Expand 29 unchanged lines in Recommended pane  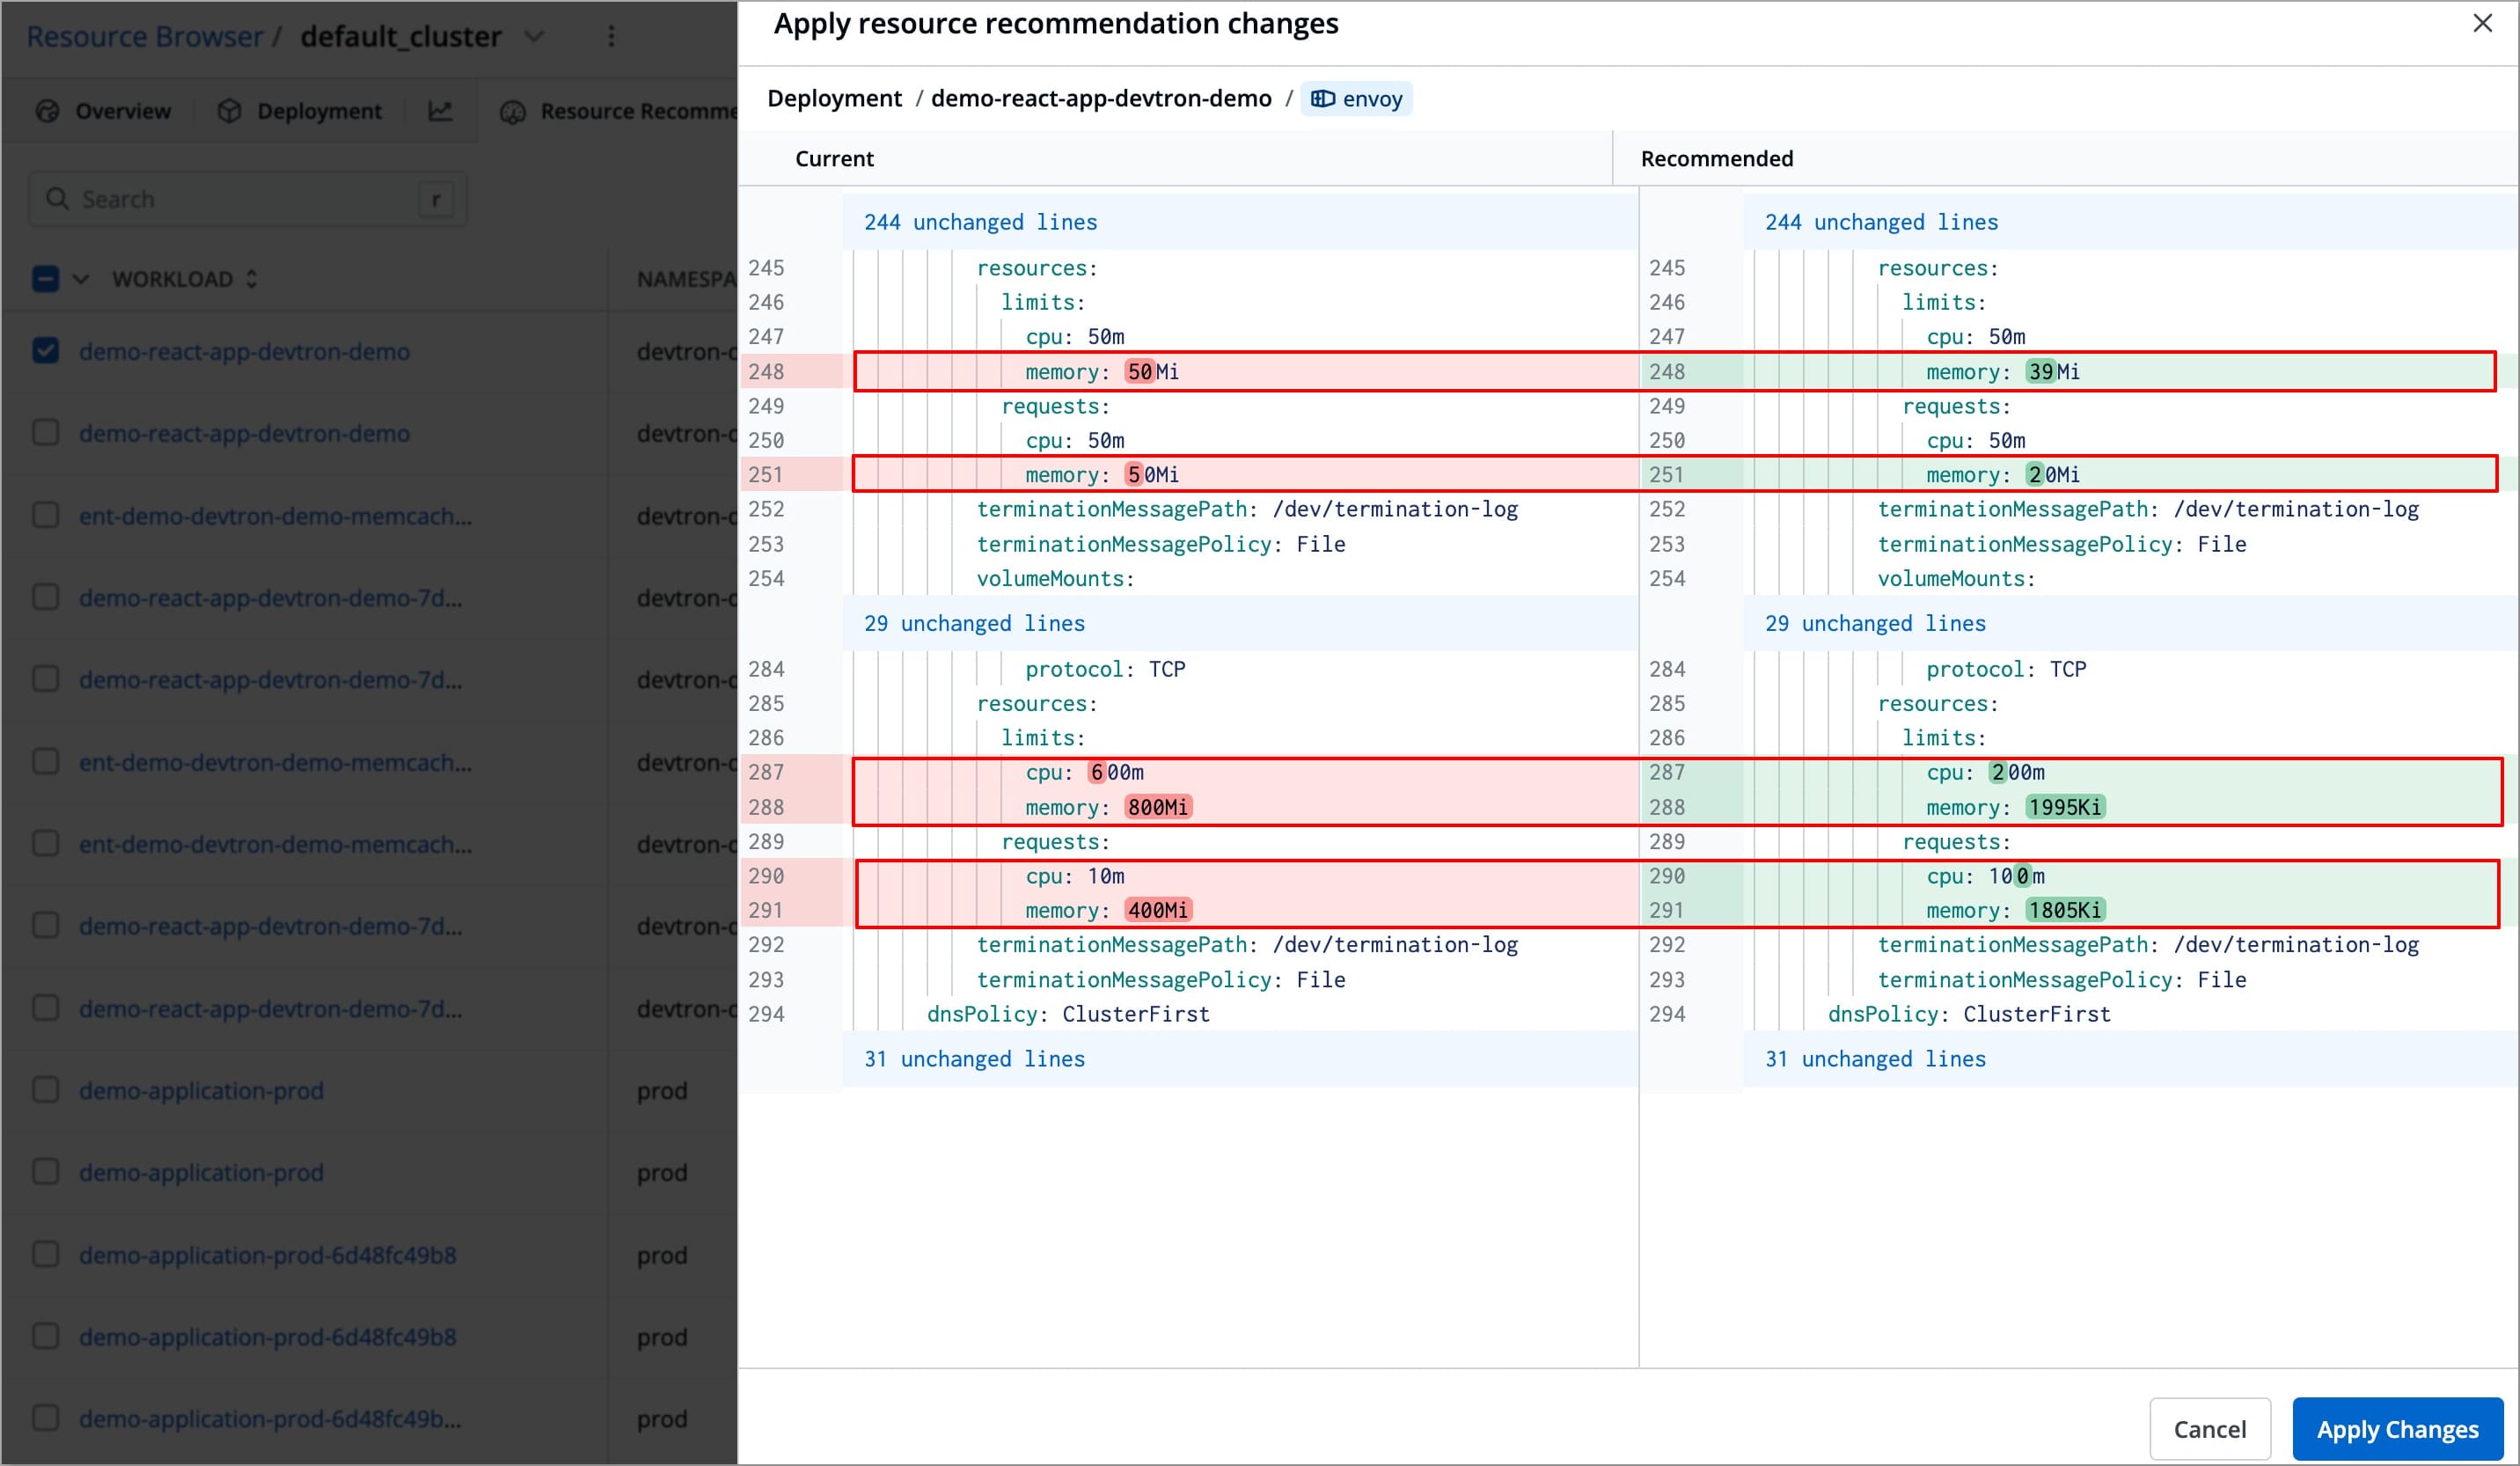coord(1874,623)
